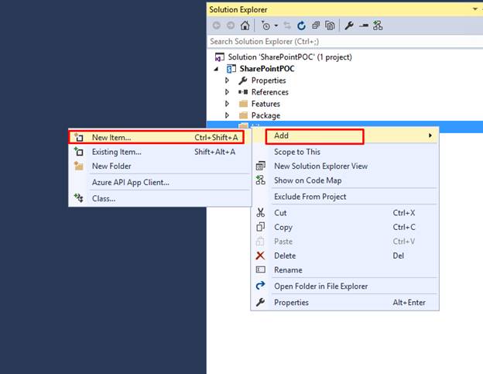483x374 pixels.
Task: Click the Open Folder arrow icon
Action: coord(261,286)
